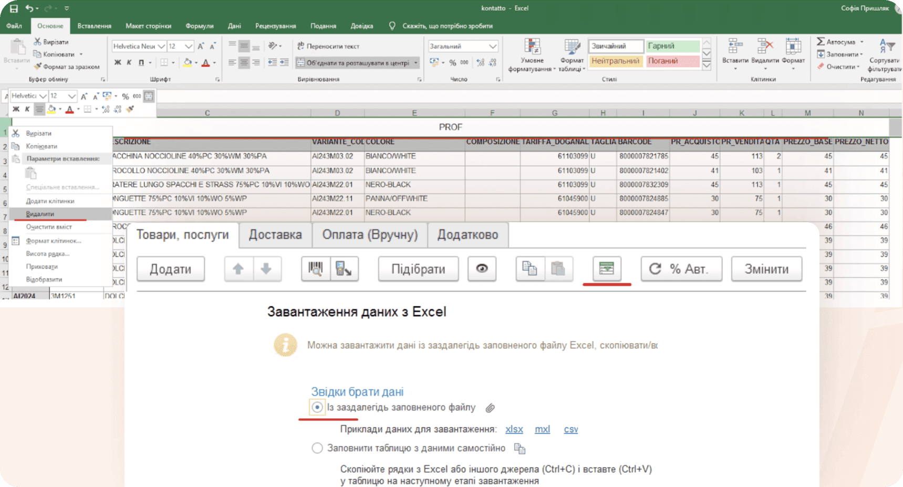Open the ribbon font size dropdown
This screenshot has width=903, height=487.
[x=189, y=46]
